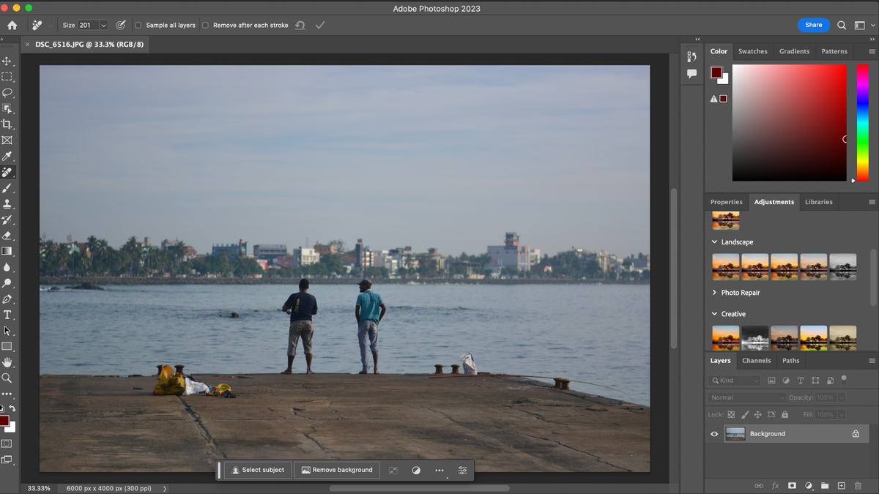Click the Add layer style fx icon
The image size is (879, 494).
point(775,485)
